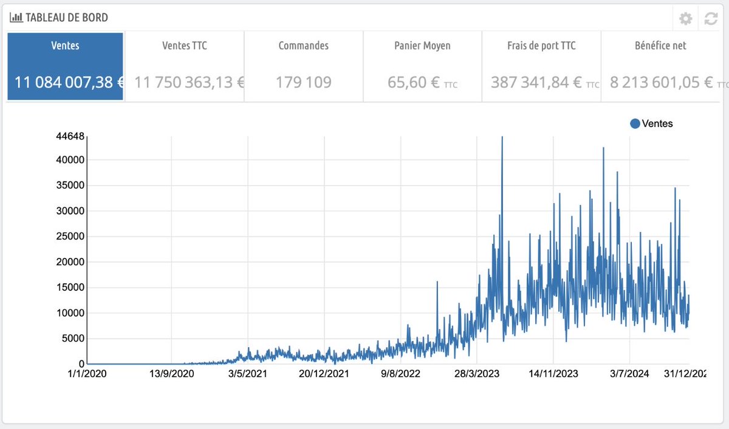Switch to the Ventes TTC tab
This screenshot has height=429, width=729.
pyautogui.click(x=185, y=66)
